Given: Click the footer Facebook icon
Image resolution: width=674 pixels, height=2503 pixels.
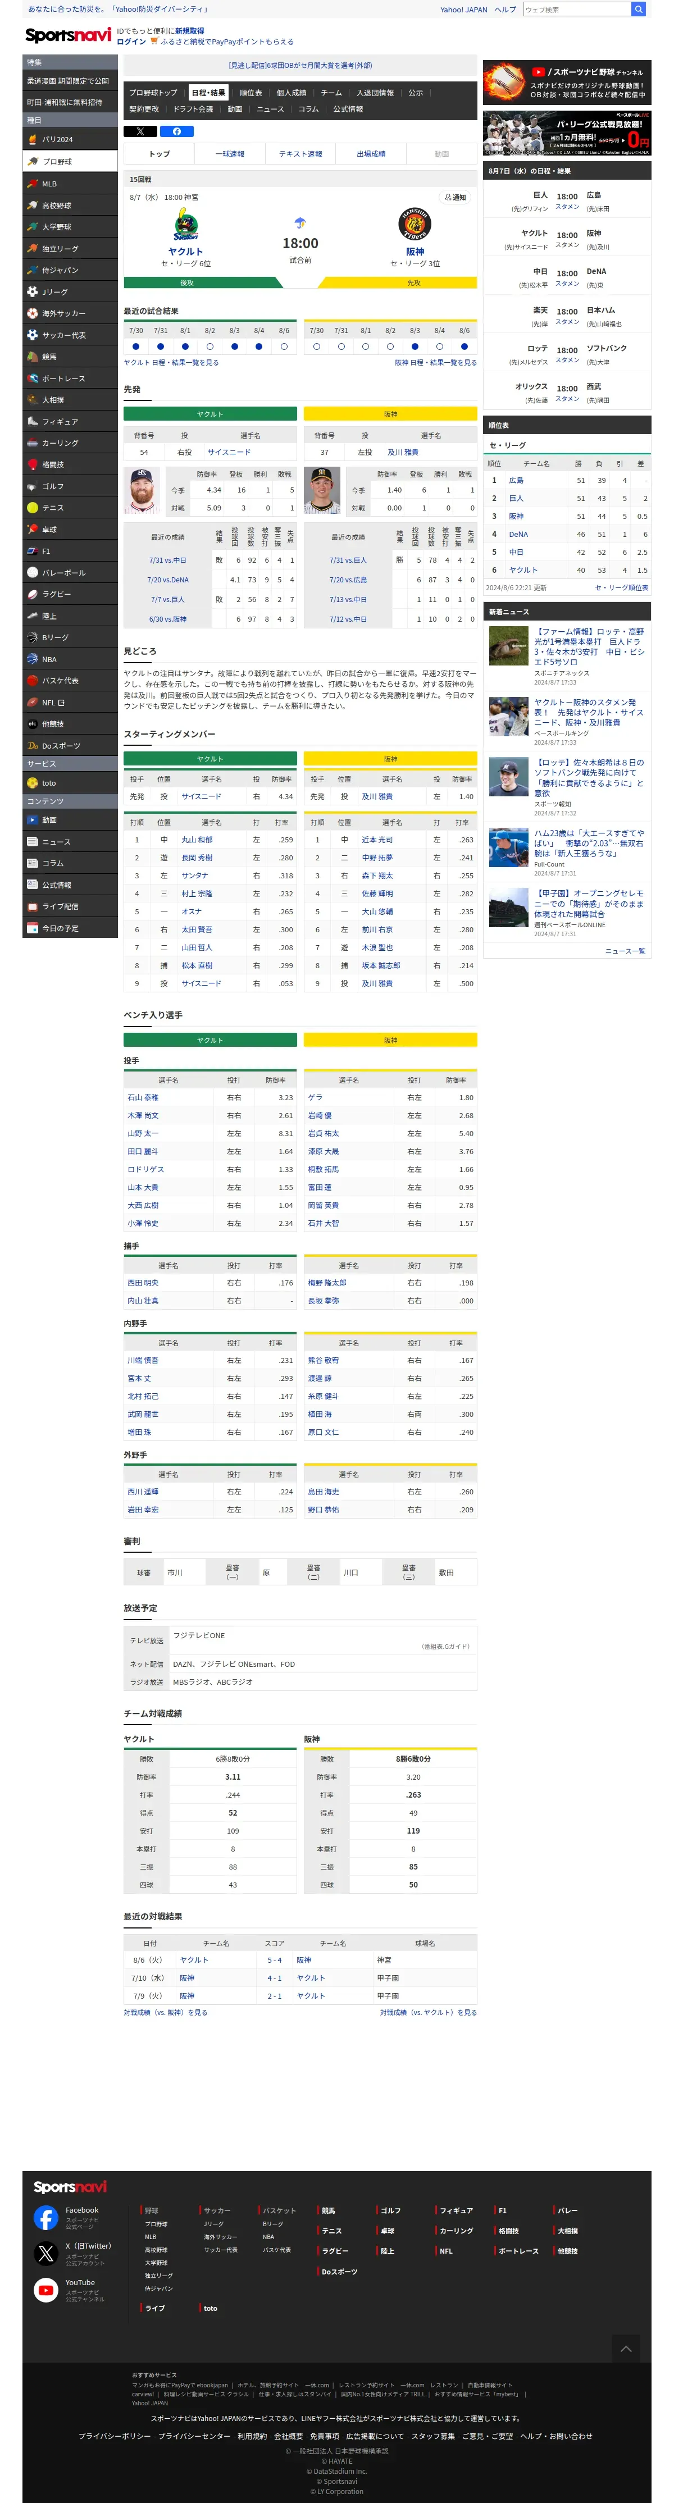Looking at the screenshot, I should tap(45, 2217).
